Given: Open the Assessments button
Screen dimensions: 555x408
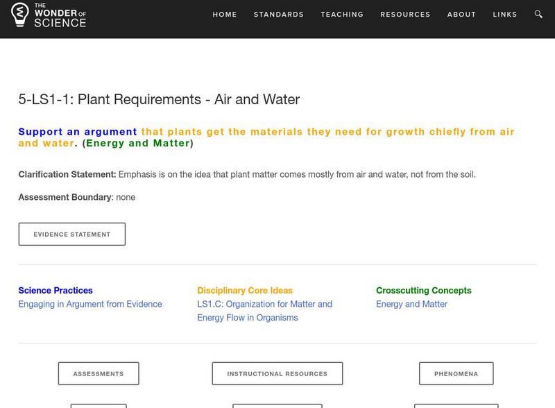Looking at the screenshot, I should [99, 373].
